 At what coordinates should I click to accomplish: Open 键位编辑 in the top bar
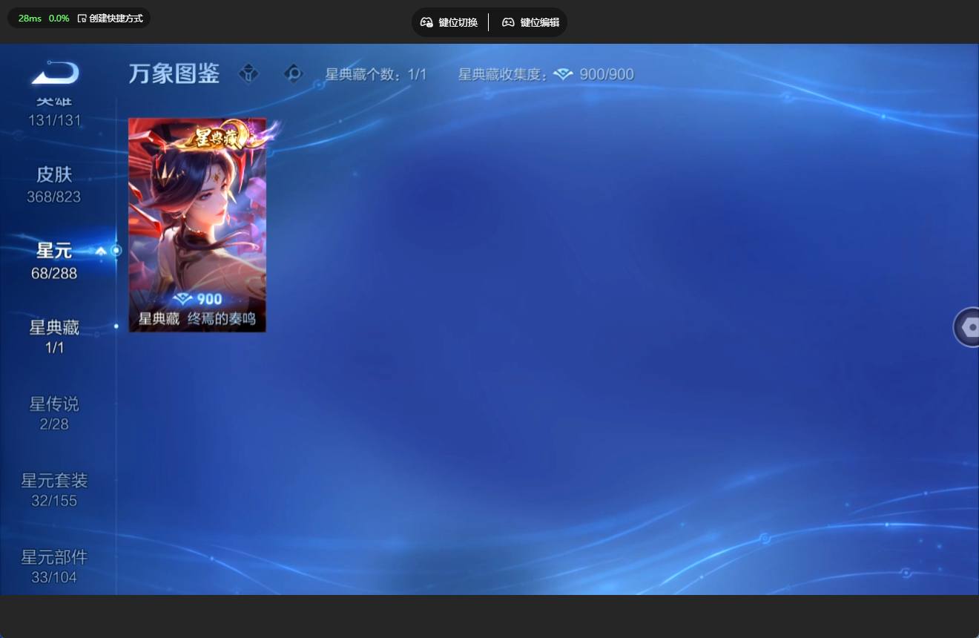pos(531,22)
